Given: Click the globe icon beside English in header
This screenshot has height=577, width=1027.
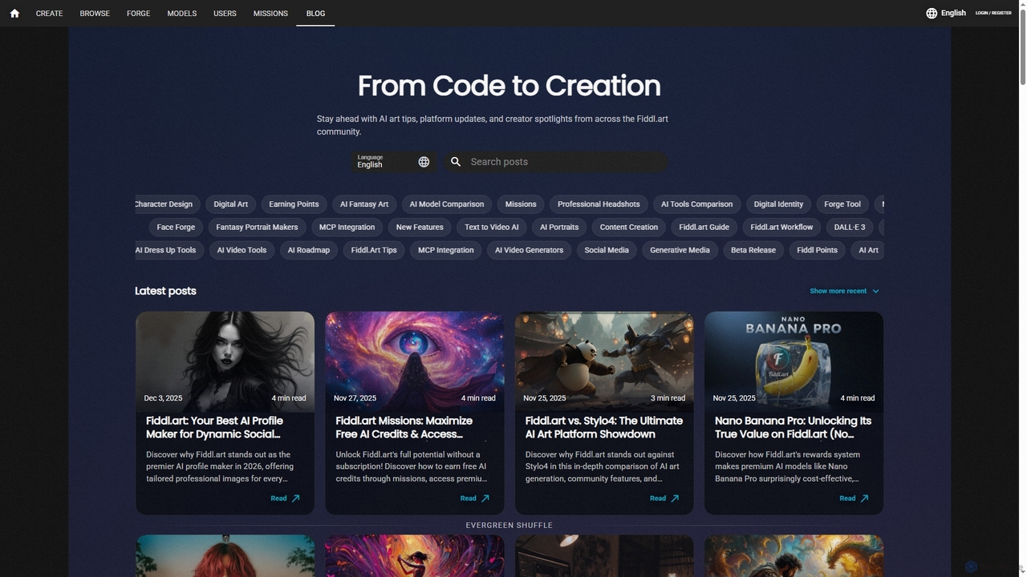Looking at the screenshot, I should coord(932,14).
